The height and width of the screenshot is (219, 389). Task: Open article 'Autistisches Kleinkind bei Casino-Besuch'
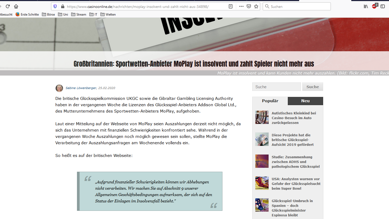[294, 118]
